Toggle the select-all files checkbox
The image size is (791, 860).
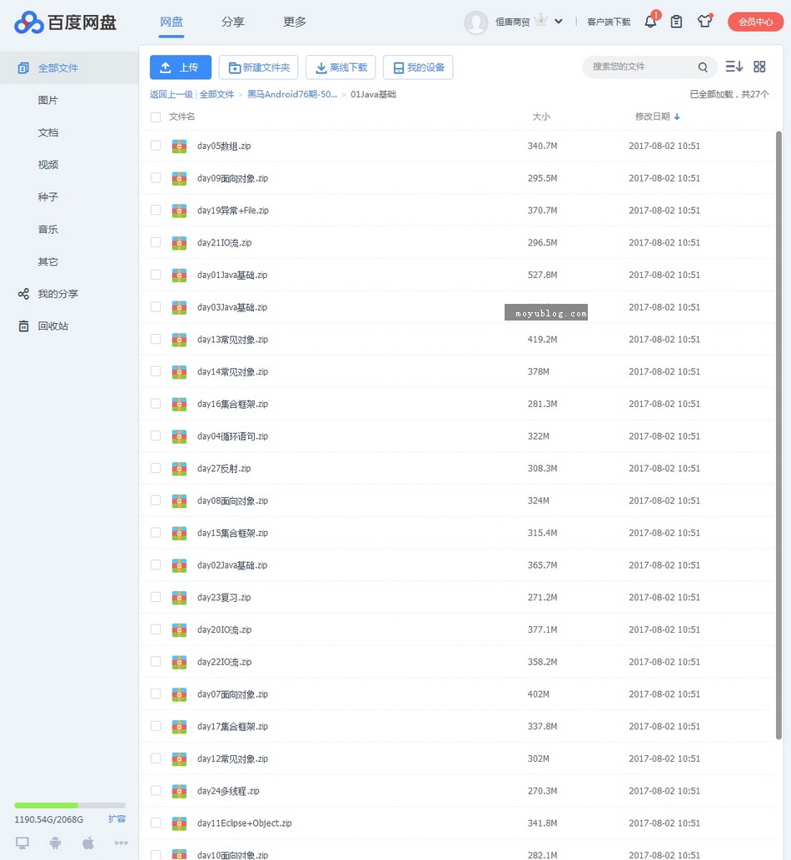point(156,117)
